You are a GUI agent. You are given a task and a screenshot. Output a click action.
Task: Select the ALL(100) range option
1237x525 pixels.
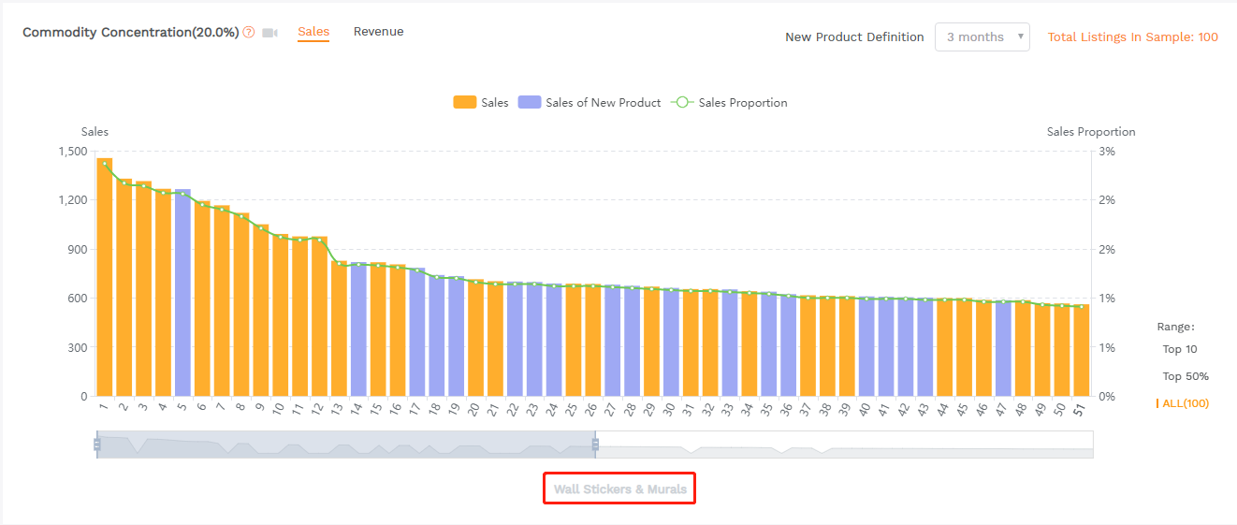click(x=1185, y=403)
